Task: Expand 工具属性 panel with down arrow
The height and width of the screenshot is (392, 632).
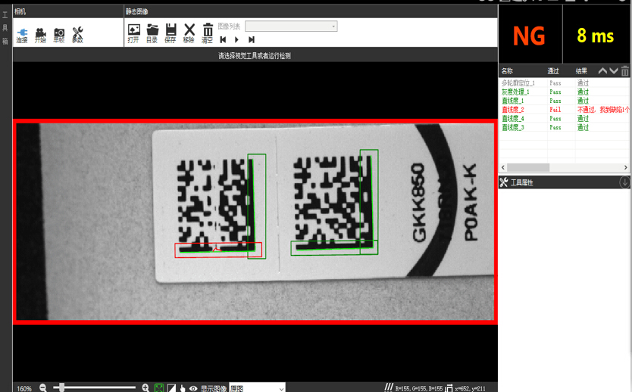Action: click(624, 182)
